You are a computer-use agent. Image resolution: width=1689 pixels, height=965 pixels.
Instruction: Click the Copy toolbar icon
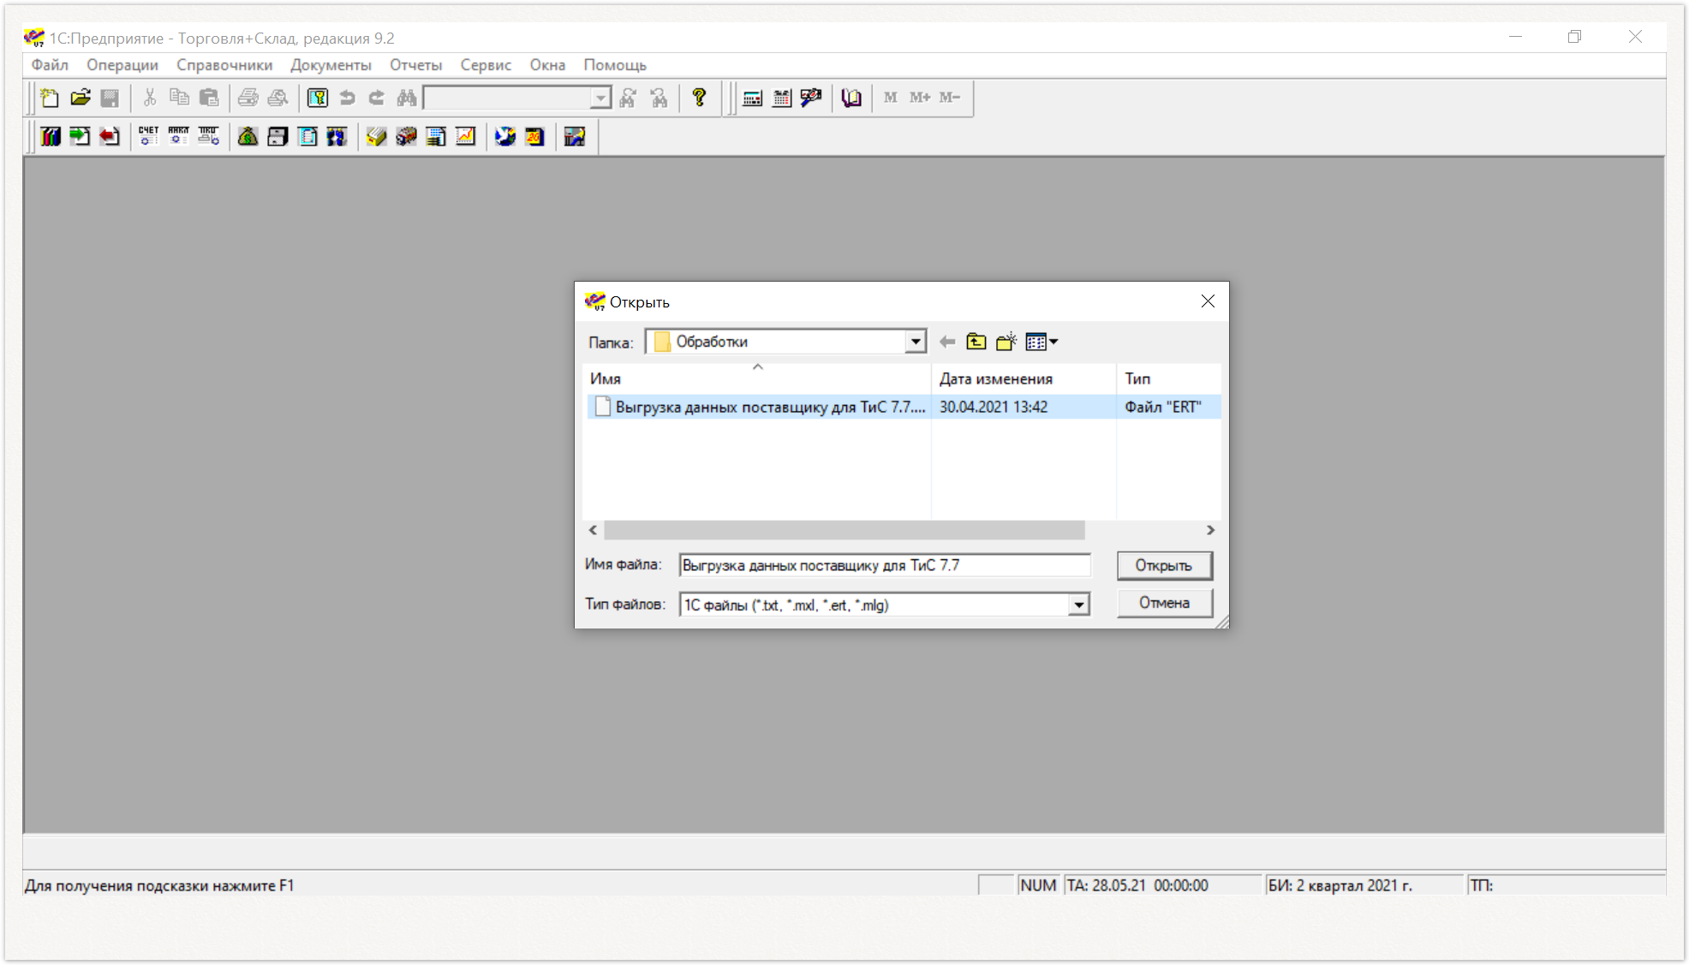(x=179, y=98)
